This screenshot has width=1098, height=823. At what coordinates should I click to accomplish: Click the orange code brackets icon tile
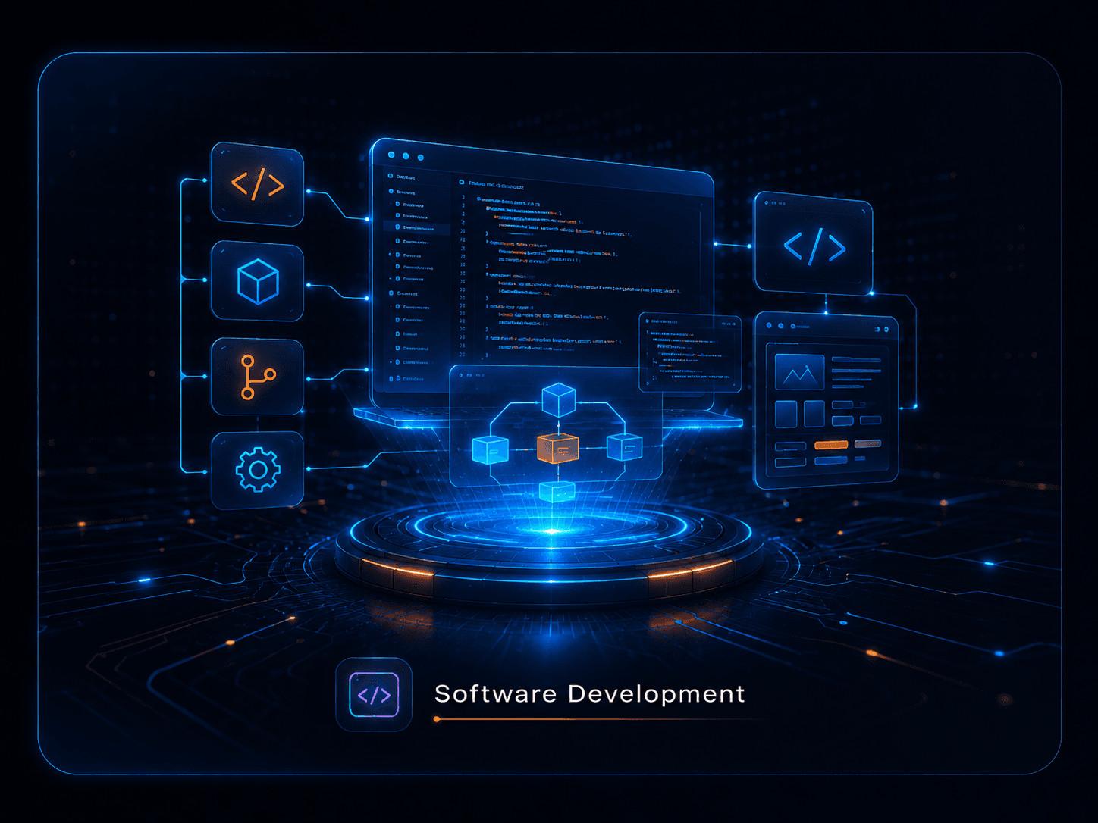pyautogui.click(x=257, y=184)
